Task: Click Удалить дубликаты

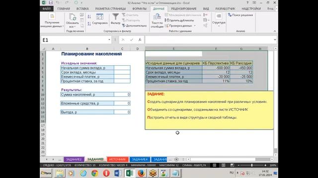Action: coord(179,20)
